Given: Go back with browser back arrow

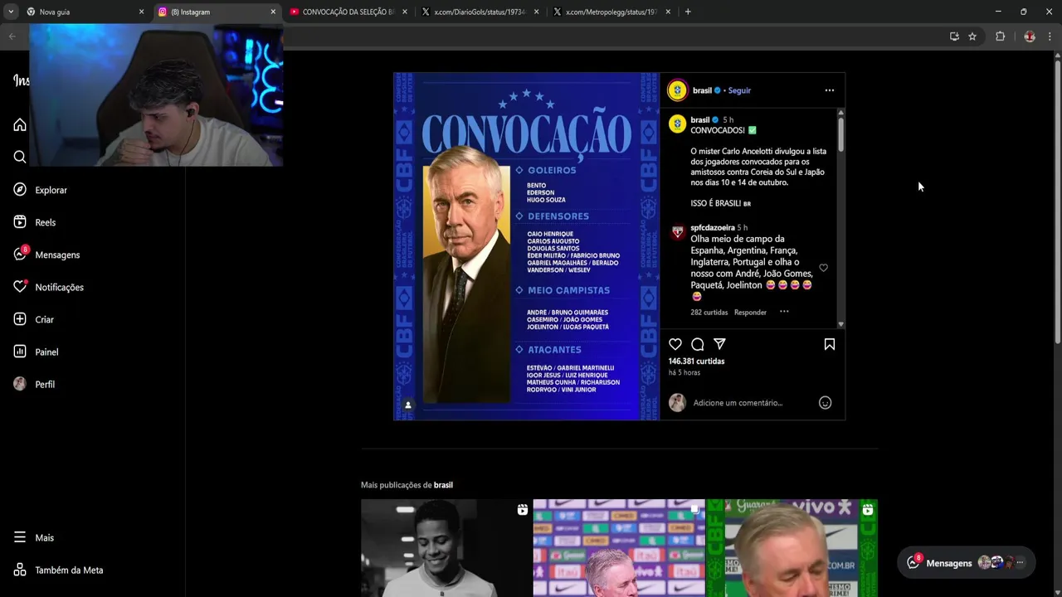Looking at the screenshot, I should point(12,36).
